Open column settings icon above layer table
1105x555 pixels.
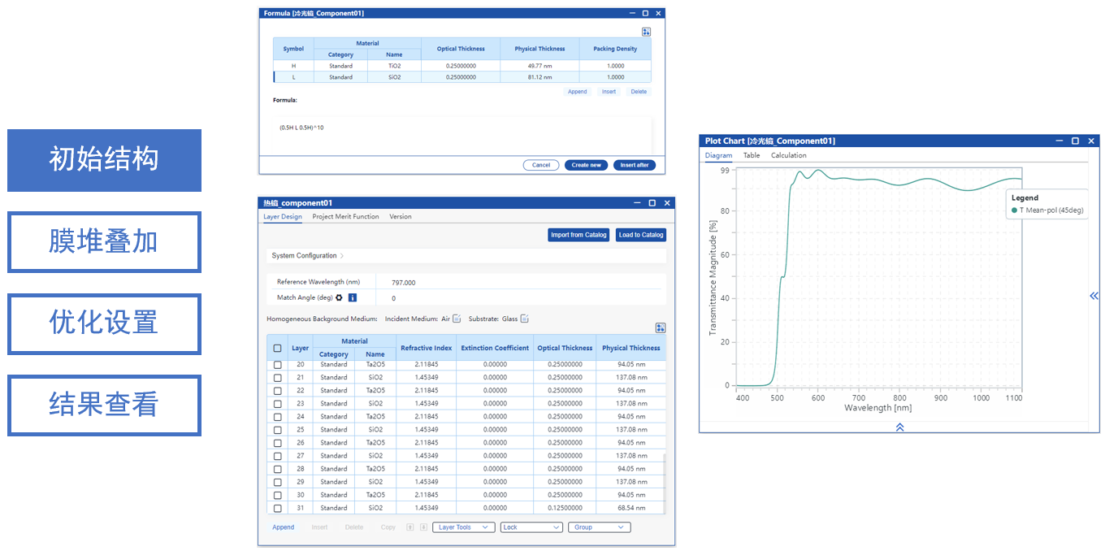point(660,328)
